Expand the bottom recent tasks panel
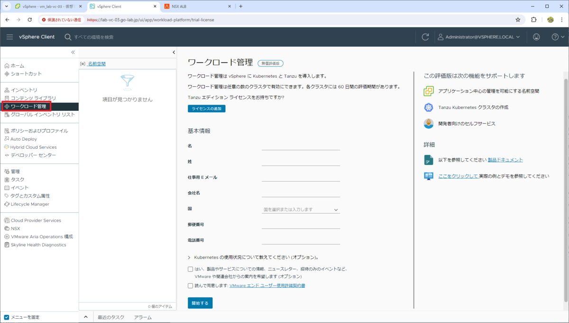 coord(86,317)
